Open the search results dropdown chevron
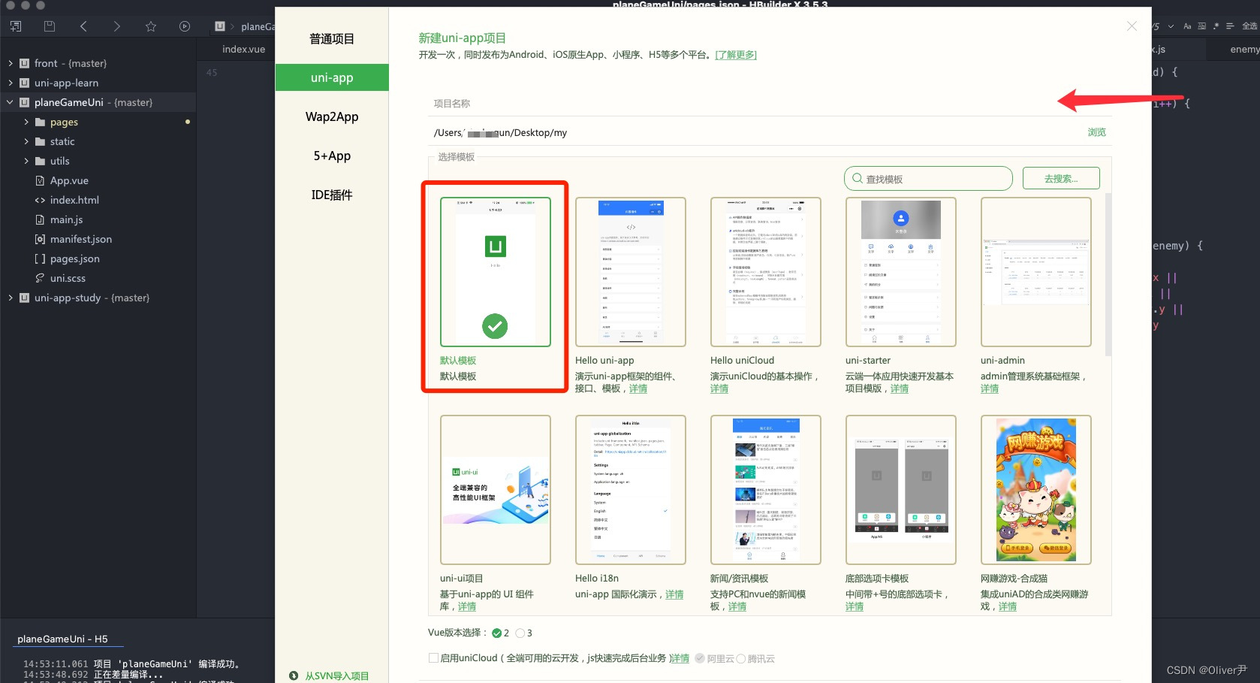Image resolution: width=1260 pixels, height=683 pixels. [x=1171, y=26]
